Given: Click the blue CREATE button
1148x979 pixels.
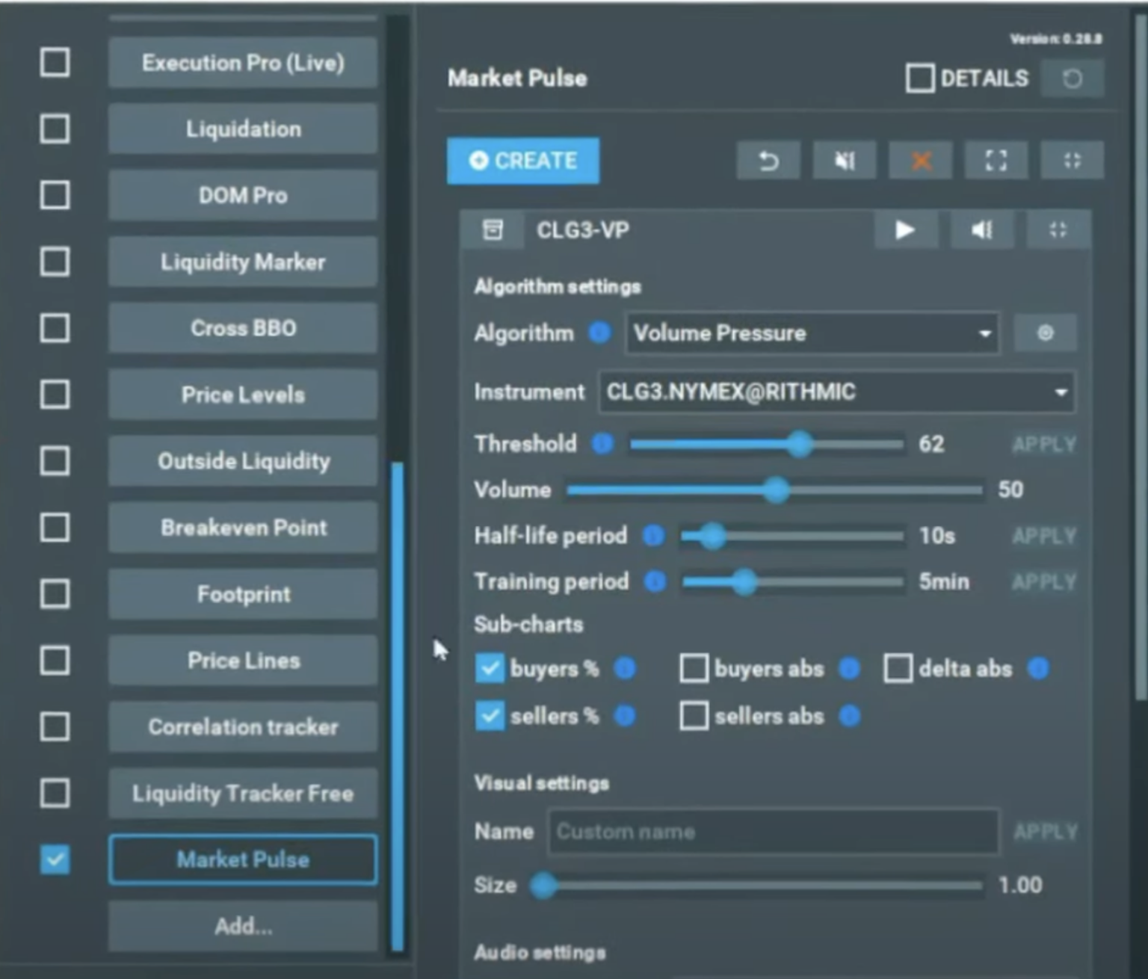Looking at the screenshot, I should tap(523, 161).
